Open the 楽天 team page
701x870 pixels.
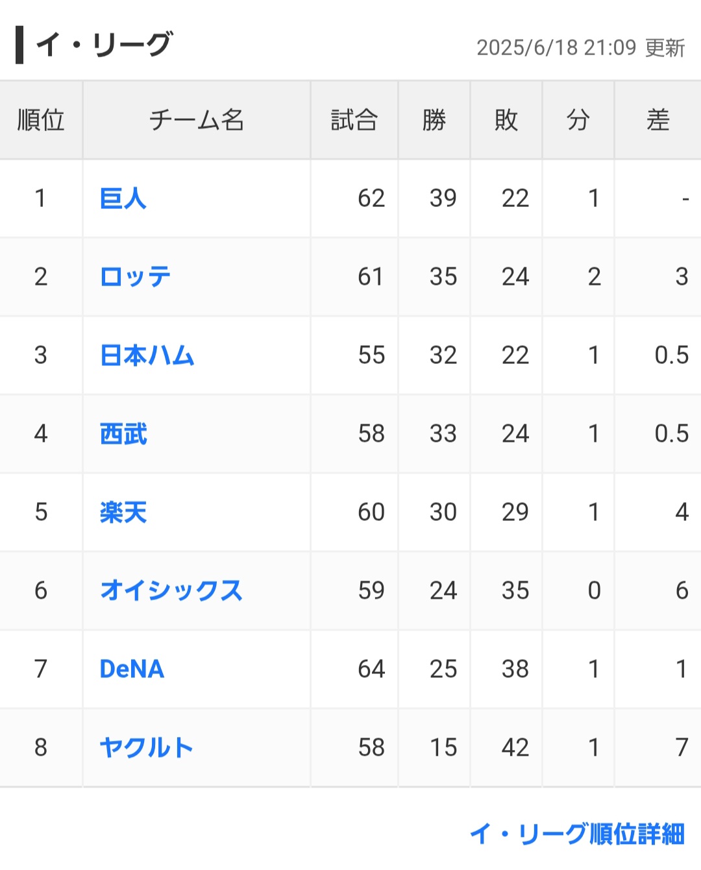click(x=123, y=513)
